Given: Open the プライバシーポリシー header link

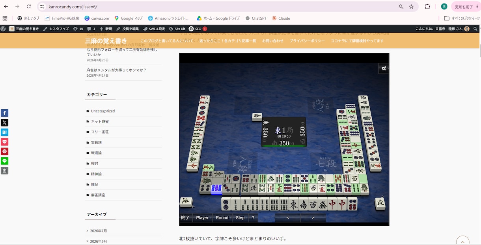Looking at the screenshot, I should point(307,41).
